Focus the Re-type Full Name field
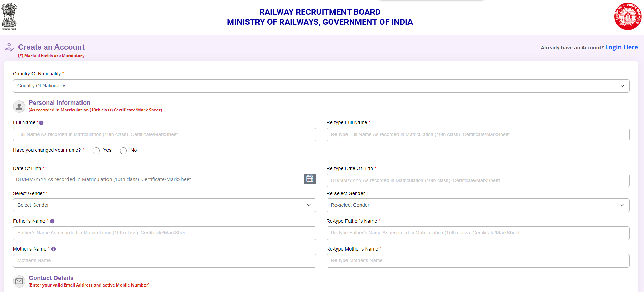Viewport: 644px width, 292px height. pyautogui.click(x=478, y=135)
